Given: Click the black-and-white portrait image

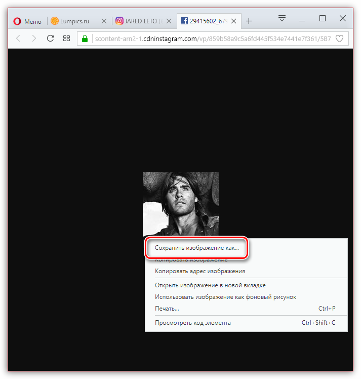Looking at the screenshot, I should point(181,204).
